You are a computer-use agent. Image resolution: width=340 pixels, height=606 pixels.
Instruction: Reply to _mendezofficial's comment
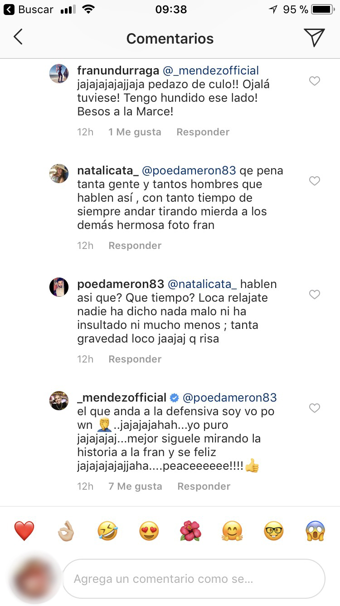point(204,487)
